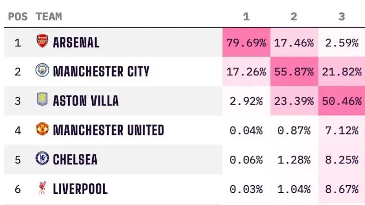This screenshot has width=365, height=205.
Task: Select Aston Villa's 50.46% cell
Action: (x=341, y=100)
